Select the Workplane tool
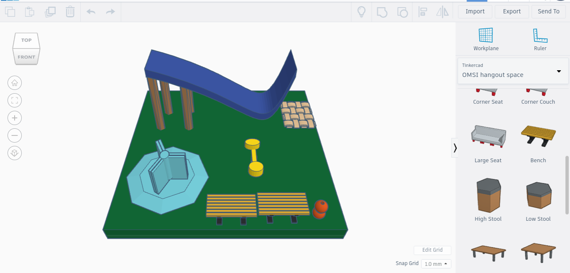The height and width of the screenshot is (273, 570). pyautogui.click(x=486, y=39)
